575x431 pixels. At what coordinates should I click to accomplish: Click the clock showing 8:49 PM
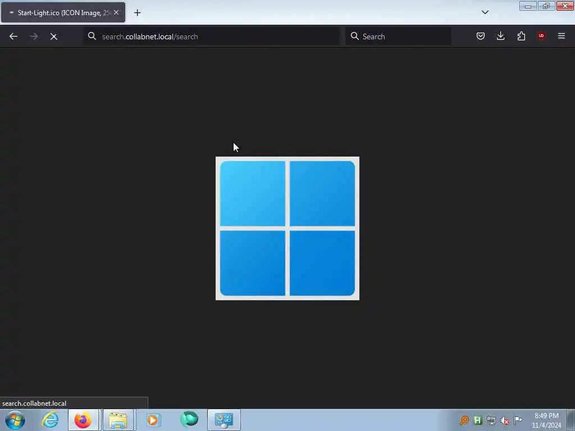[546, 420]
